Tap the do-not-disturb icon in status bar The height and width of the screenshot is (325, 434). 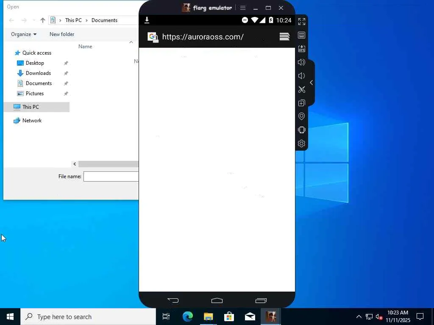coord(245,20)
